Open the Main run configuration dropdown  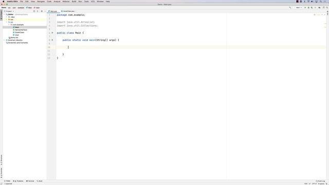click(x=299, y=8)
